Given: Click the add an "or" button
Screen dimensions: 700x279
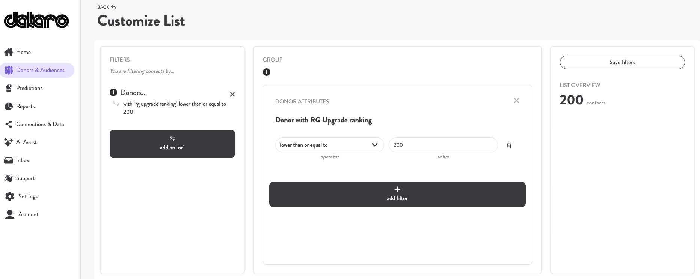Looking at the screenshot, I should pos(172,144).
